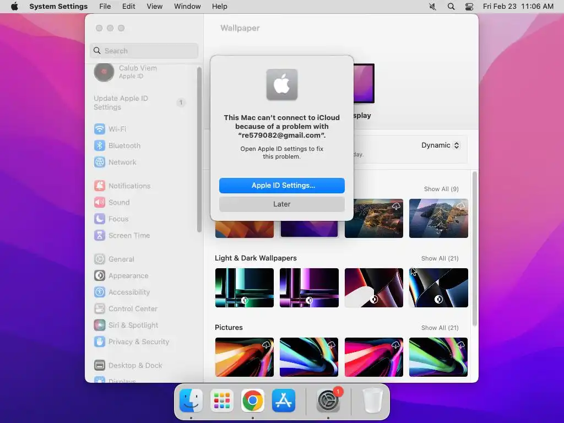Select the green-multicolor Pictures wallpaper

click(x=438, y=357)
